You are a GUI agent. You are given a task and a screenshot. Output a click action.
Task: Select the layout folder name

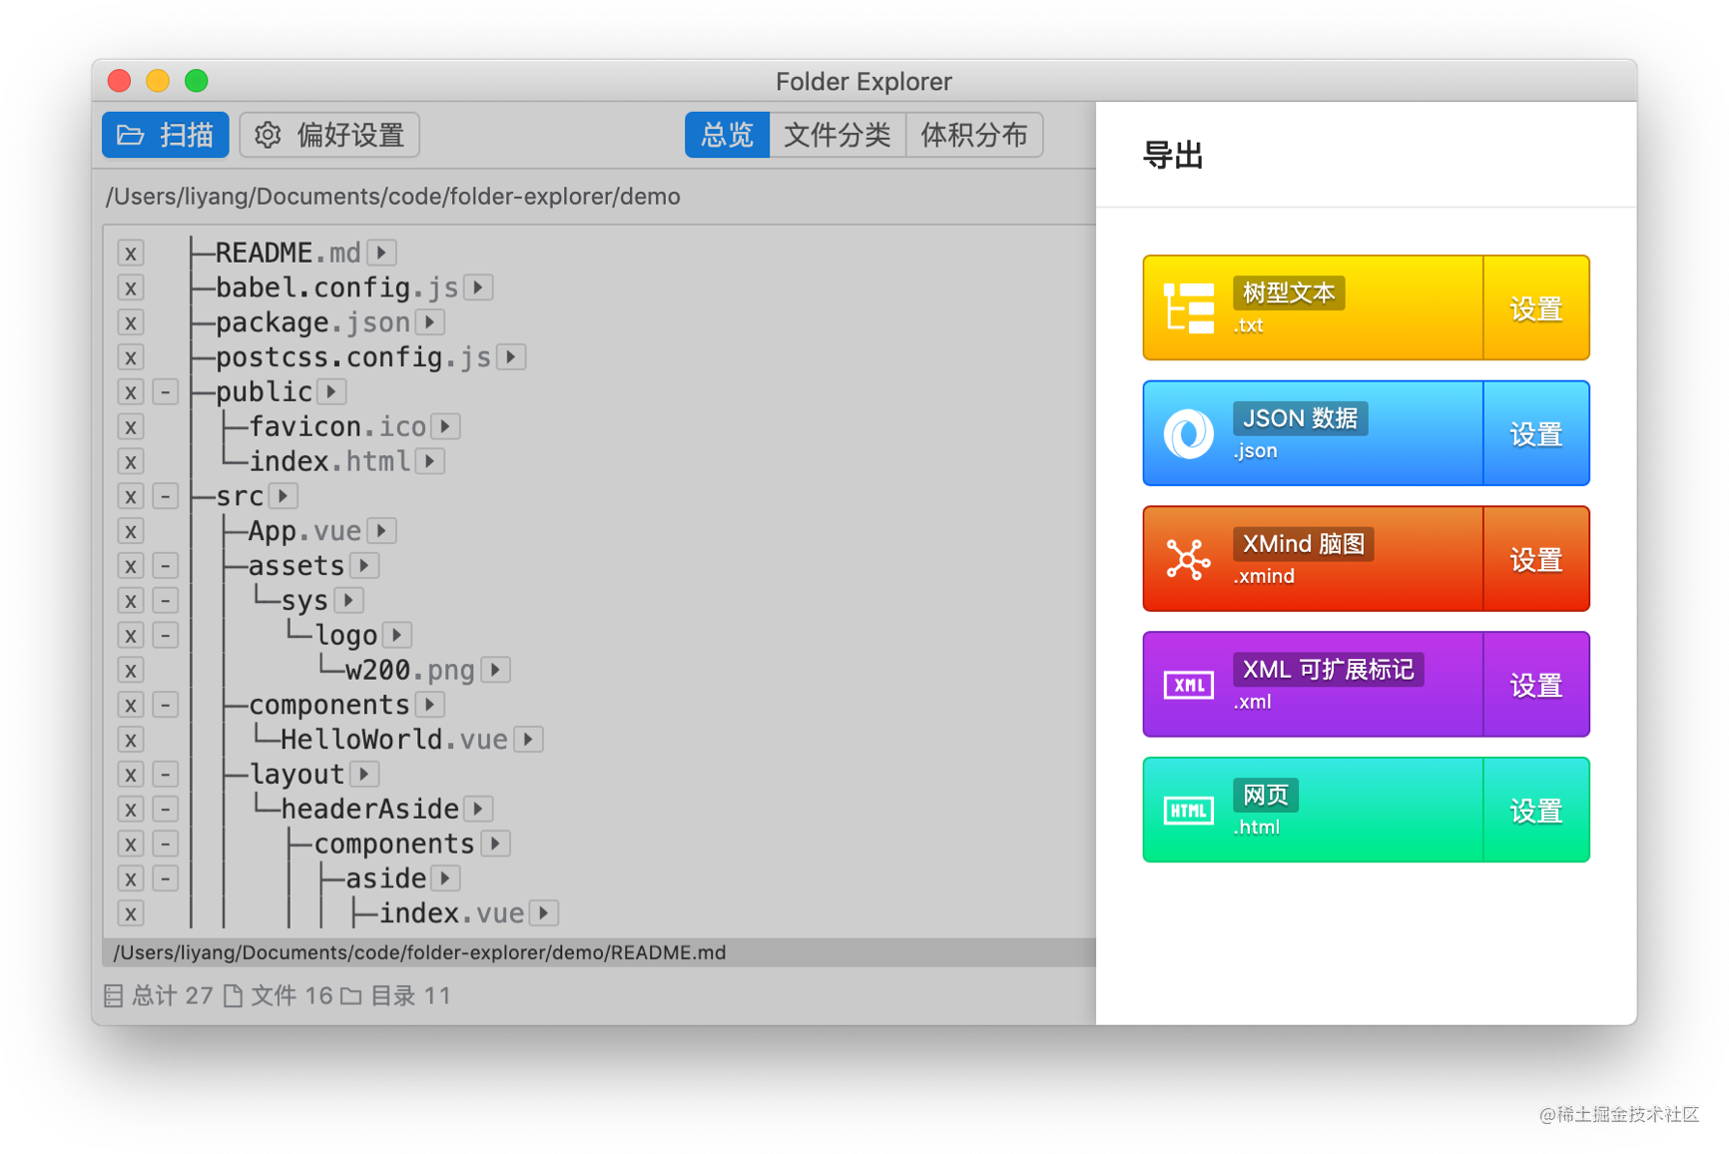(296, 775)
